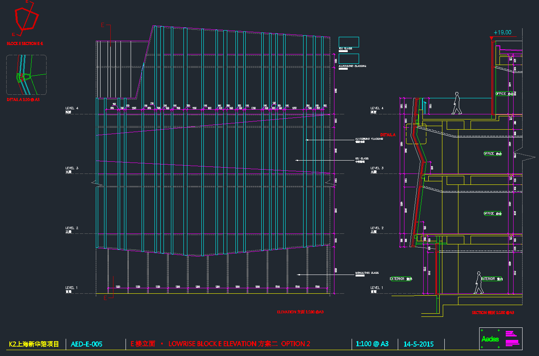The image size is (539, 356).
Task: Click the 14-5-2015 date in title block
Action: coord(419,344)
